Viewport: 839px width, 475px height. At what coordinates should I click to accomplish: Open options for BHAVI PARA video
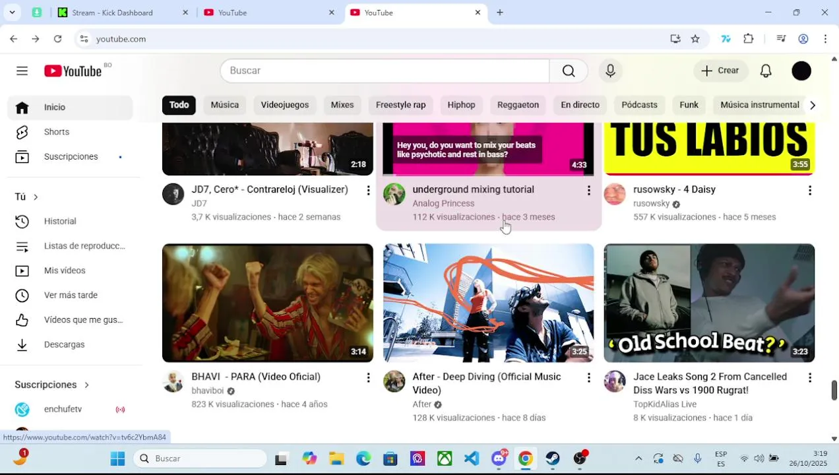pyautogui.click(x=368, y=378)
